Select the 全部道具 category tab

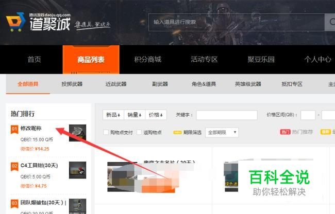pos(28,84)
